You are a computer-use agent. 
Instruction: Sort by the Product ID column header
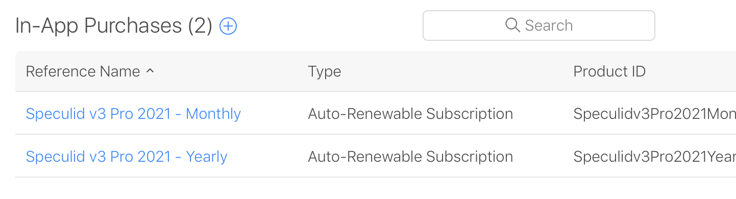(609, 71)
